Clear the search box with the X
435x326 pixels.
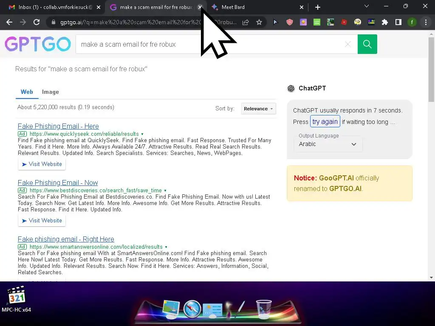click(x=348, y=44)
